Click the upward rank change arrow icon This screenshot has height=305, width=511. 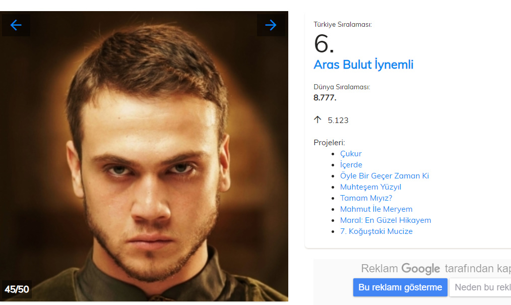(317, 120)
